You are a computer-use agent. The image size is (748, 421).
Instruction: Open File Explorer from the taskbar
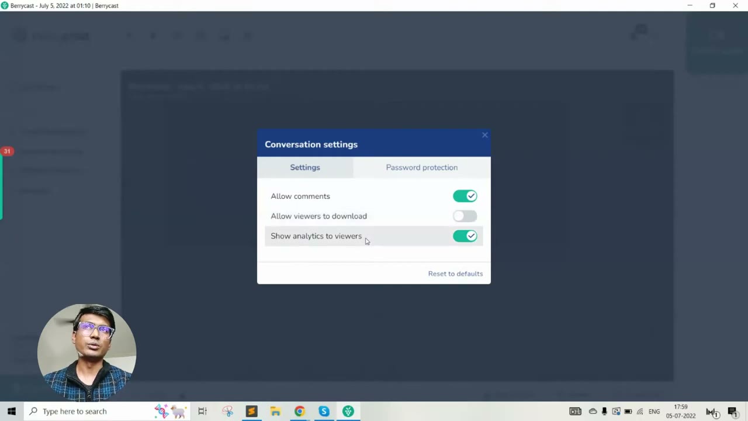pyautogui.click(x=275, y=411)
